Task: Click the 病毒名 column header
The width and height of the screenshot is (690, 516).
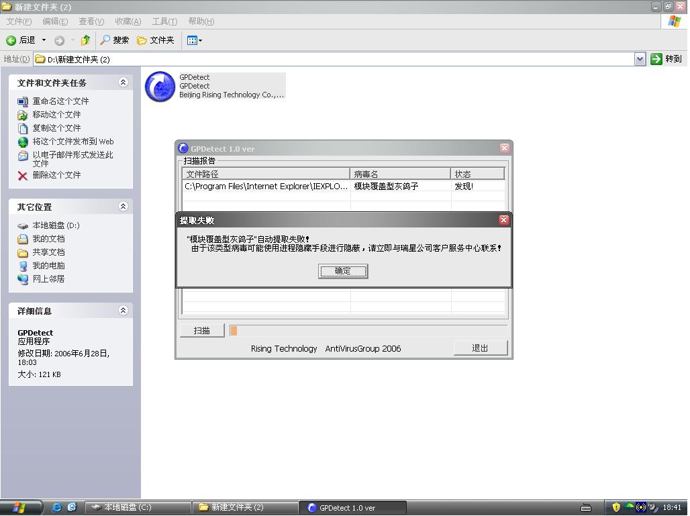Action: pyautogui.click(x=400, y=174)
